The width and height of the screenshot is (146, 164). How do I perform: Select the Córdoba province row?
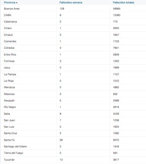pyautogui.click(x=73, y=48)
